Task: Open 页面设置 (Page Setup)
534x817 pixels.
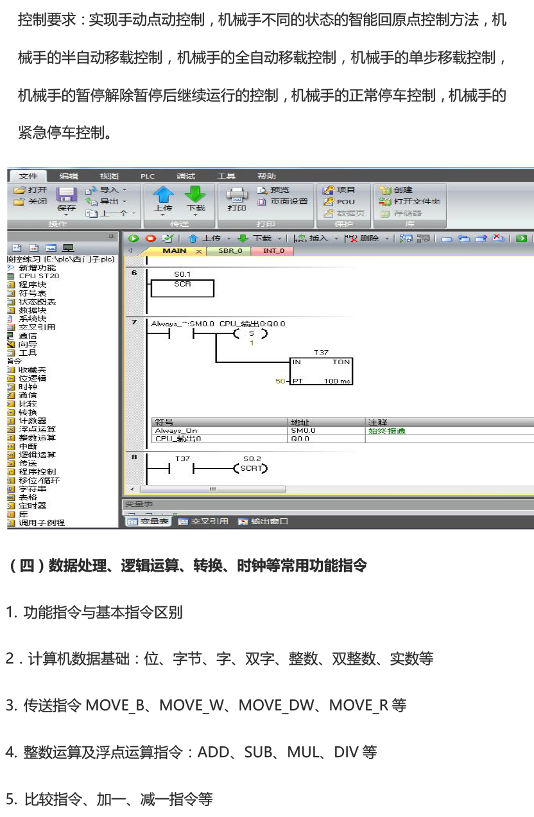Action: coord(282,202)
